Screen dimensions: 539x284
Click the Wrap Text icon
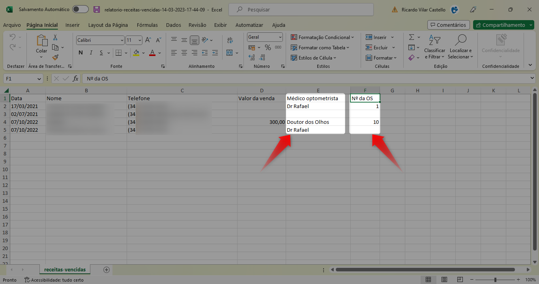(x=230, y=40)
